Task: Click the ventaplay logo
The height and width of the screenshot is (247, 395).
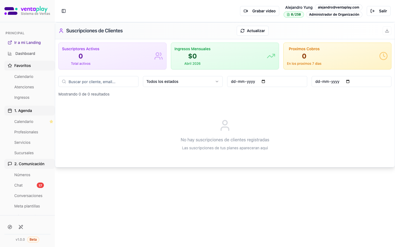Action: tap(27, 11)
